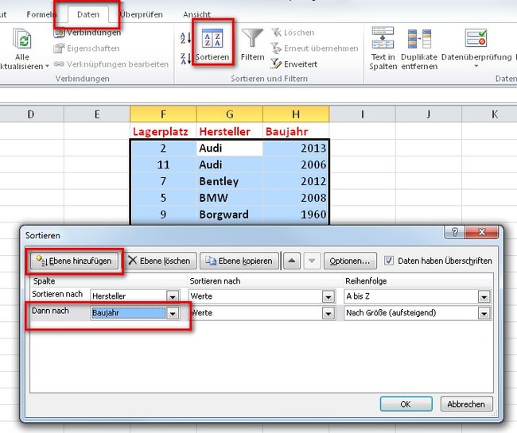Toggle Daten haben Überschriften checkbox

coord(389,261)
